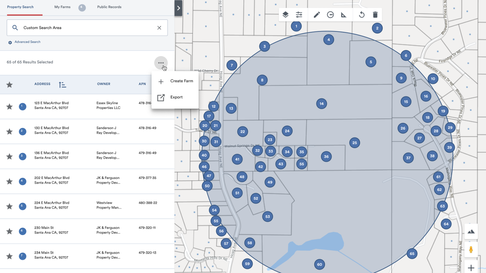486x273 pixels.
Task: Change address sort order
Action: click(x=62, y=84)
